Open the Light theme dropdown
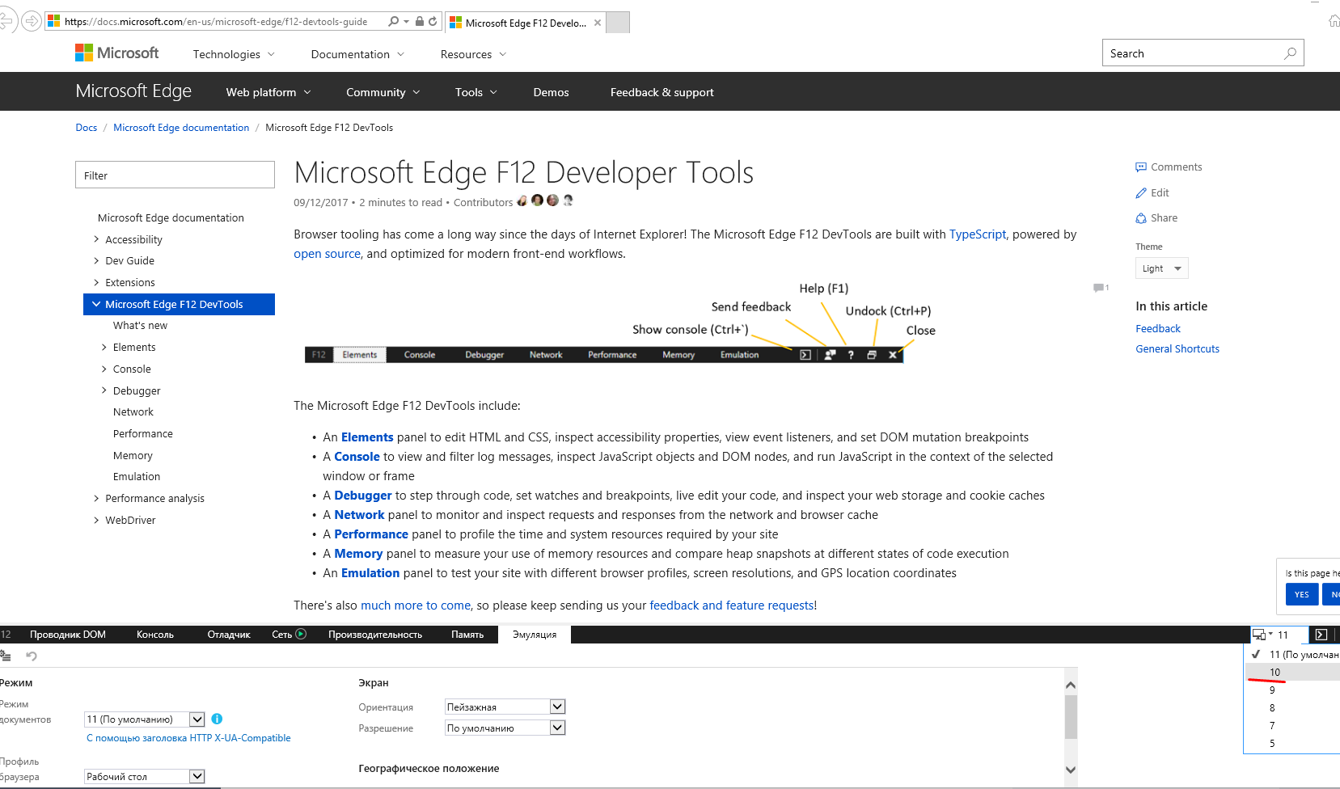Image resolution: width=1340 pixels, height=789 pixels. click(x=1161, y=268)
